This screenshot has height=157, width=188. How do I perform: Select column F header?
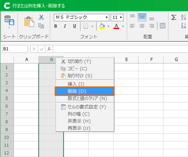(x=151, y=59)
